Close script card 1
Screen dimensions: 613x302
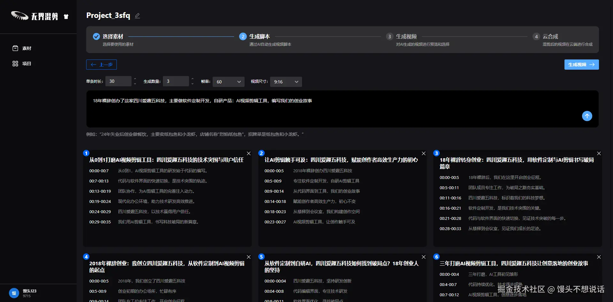point(249,153)
